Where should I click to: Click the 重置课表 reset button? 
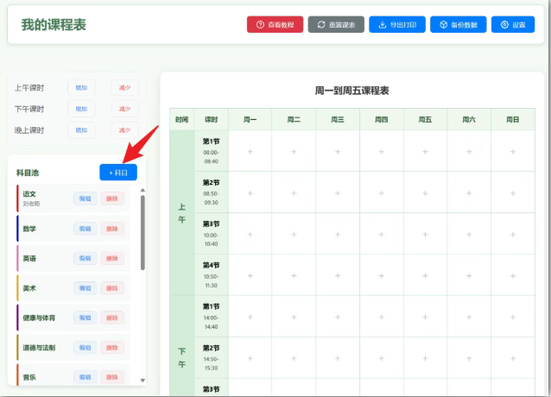tap(336, 25)
